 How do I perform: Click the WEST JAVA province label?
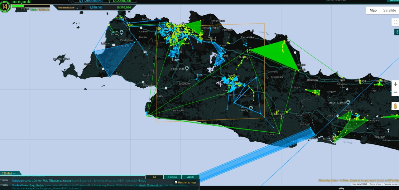click(x=237, y=95)
